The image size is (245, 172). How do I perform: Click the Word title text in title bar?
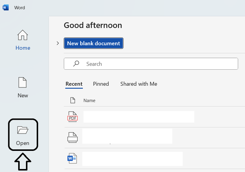point(20,7)
